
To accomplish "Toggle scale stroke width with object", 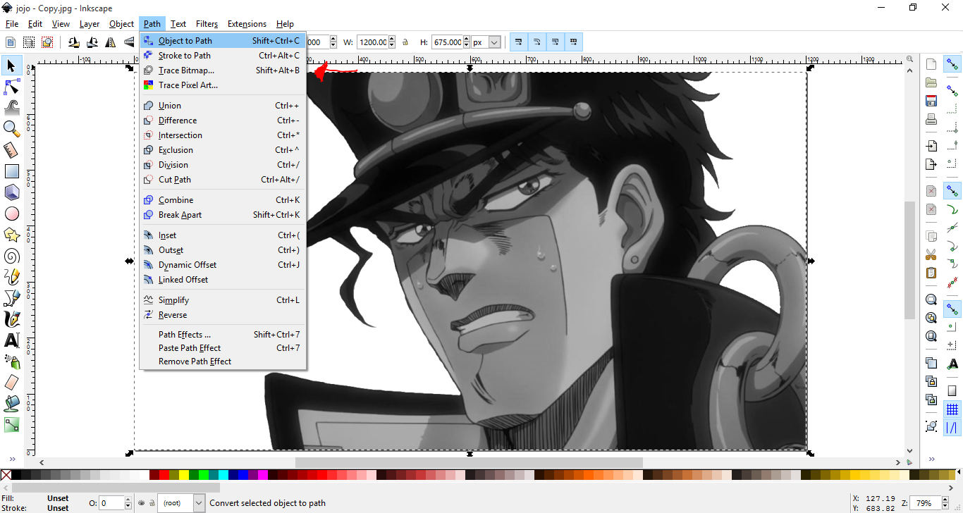I will [519, 42].
